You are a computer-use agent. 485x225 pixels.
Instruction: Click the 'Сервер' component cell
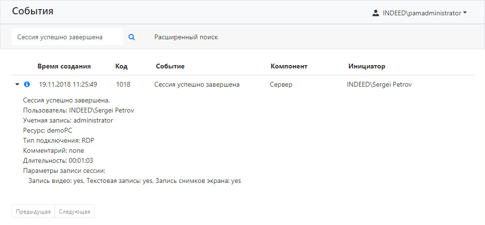coord(281,84)
